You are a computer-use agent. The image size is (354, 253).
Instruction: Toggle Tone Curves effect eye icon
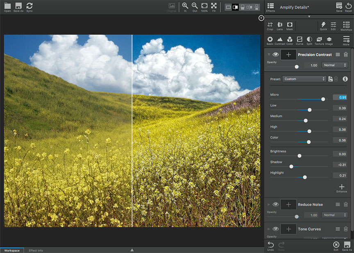(x=276, y=229)
